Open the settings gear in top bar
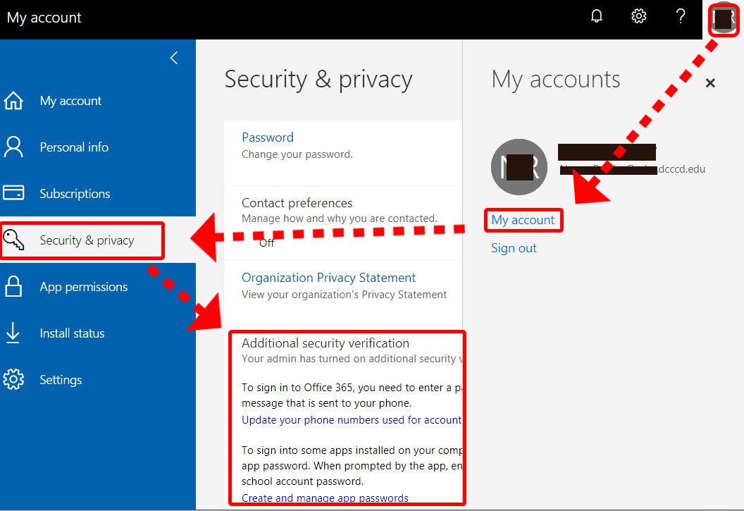The image size is (744, 511). (638, 16)
